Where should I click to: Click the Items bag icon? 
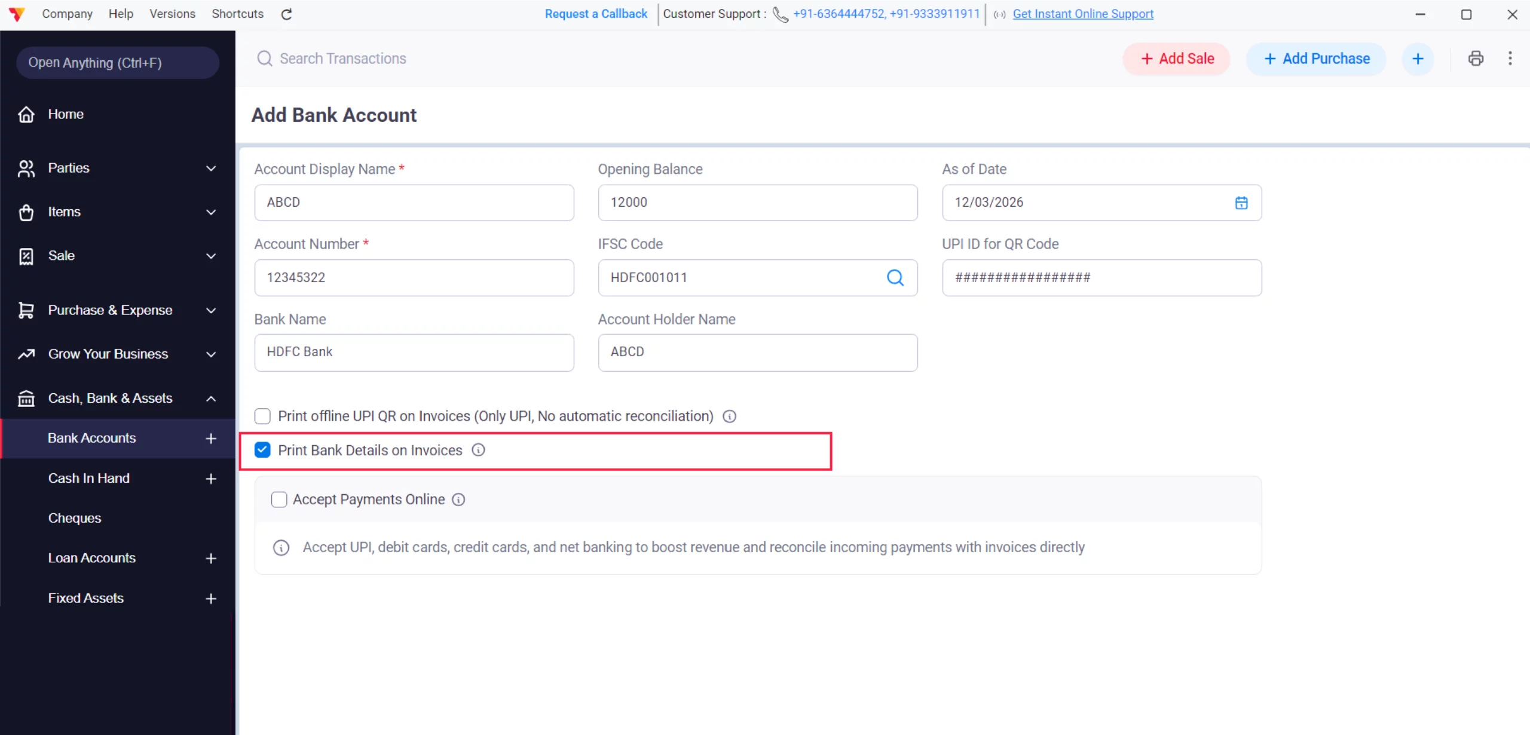26,212
